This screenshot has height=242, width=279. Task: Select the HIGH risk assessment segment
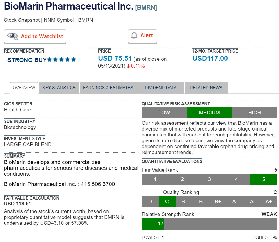(x=254, y=113)
